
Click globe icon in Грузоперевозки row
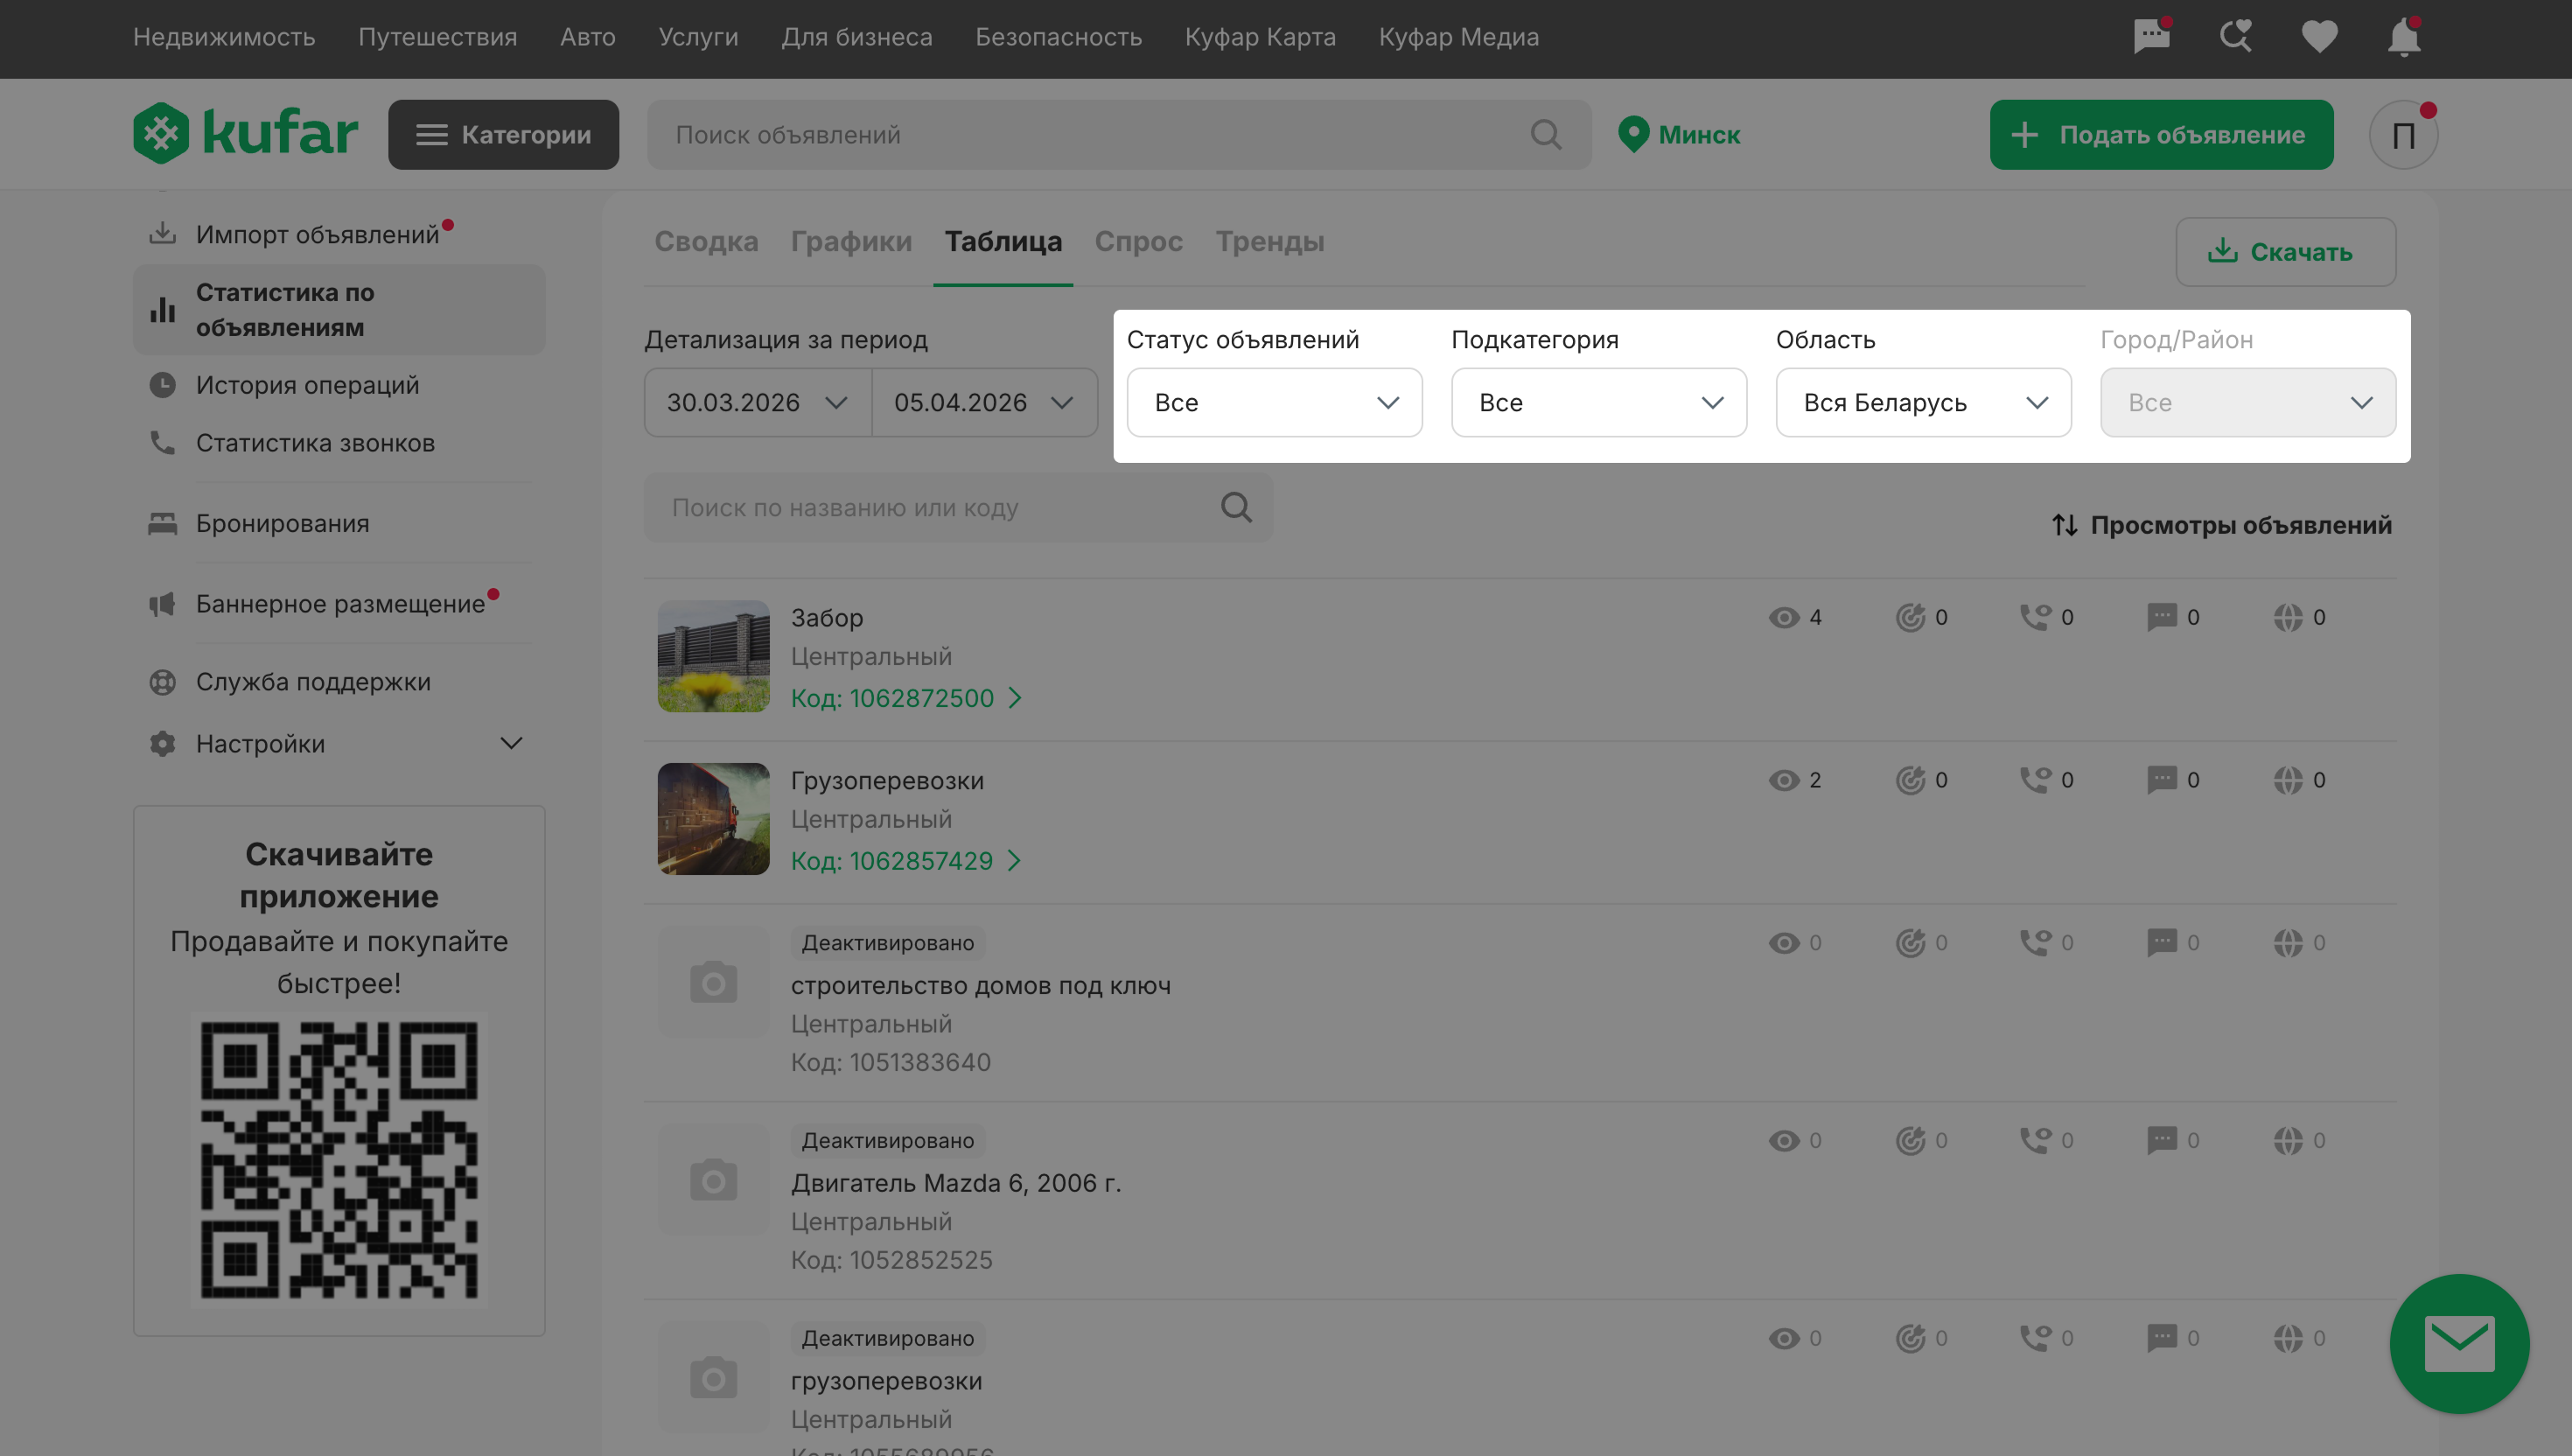(x=2287, y=780)
